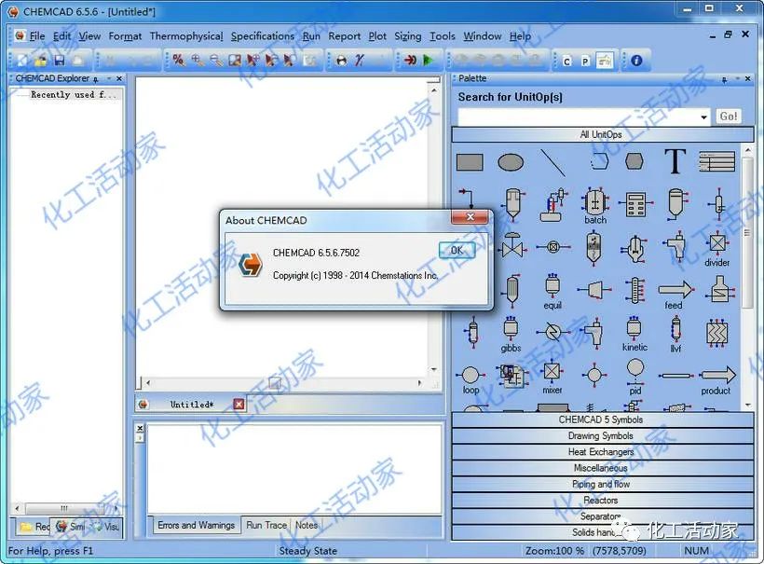Select the ellipse drawing symbol in the palette

click(x=511, y=162)
